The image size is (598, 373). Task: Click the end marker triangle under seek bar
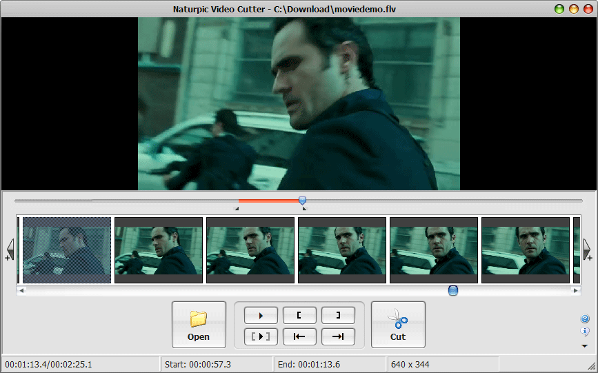click(x=304, y=209)
